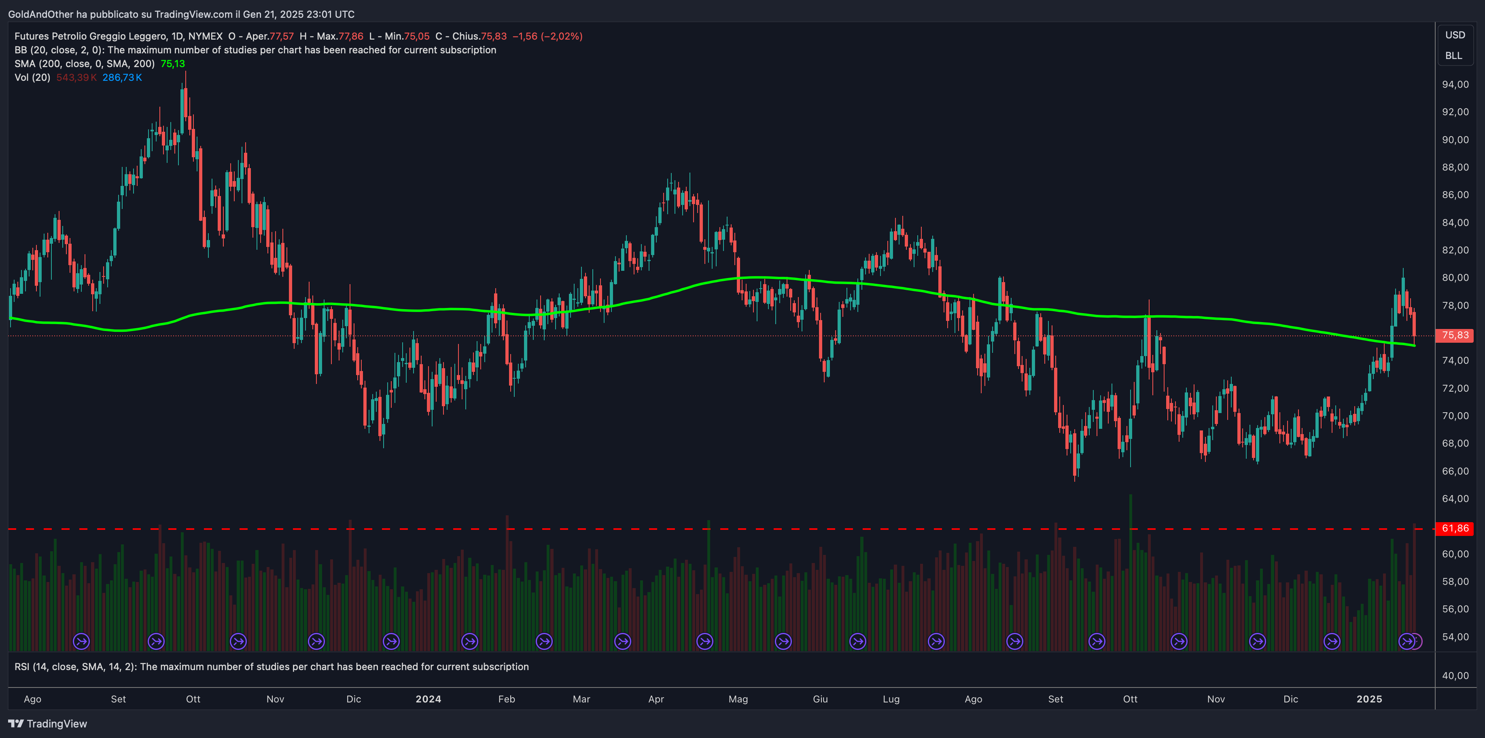
Task: Click the high price value 77,86
Action: [351, 36]
